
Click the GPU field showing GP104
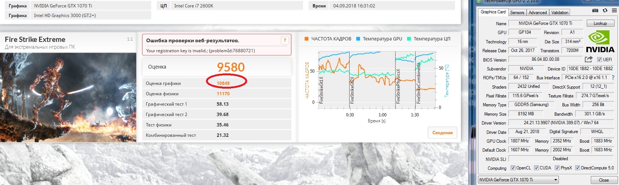coord(525,32)
